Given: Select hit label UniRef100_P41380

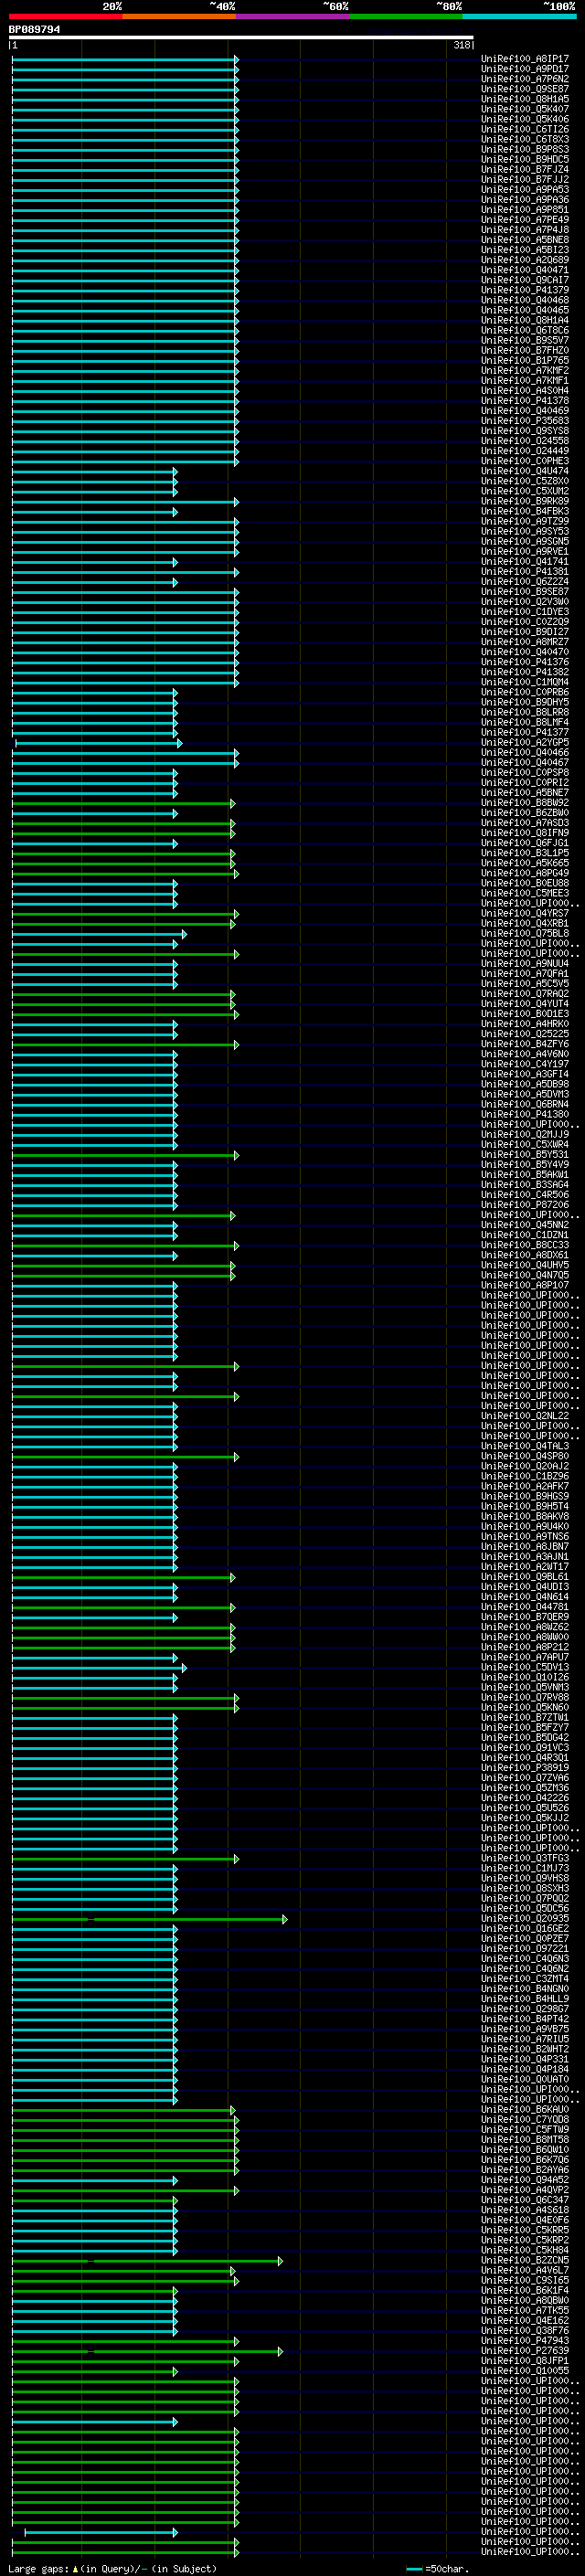Looking at the screenshot, I should pyautogui.click(x=525, y=1115).
